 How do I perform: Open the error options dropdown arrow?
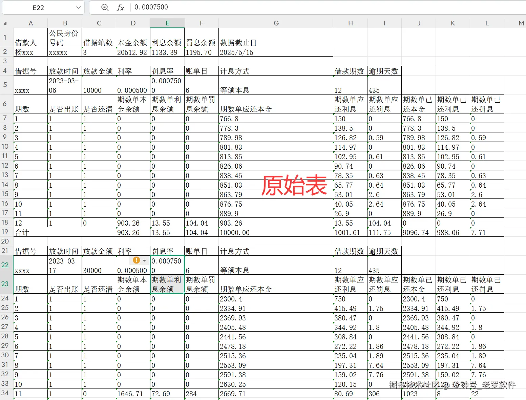coord(144,260)
